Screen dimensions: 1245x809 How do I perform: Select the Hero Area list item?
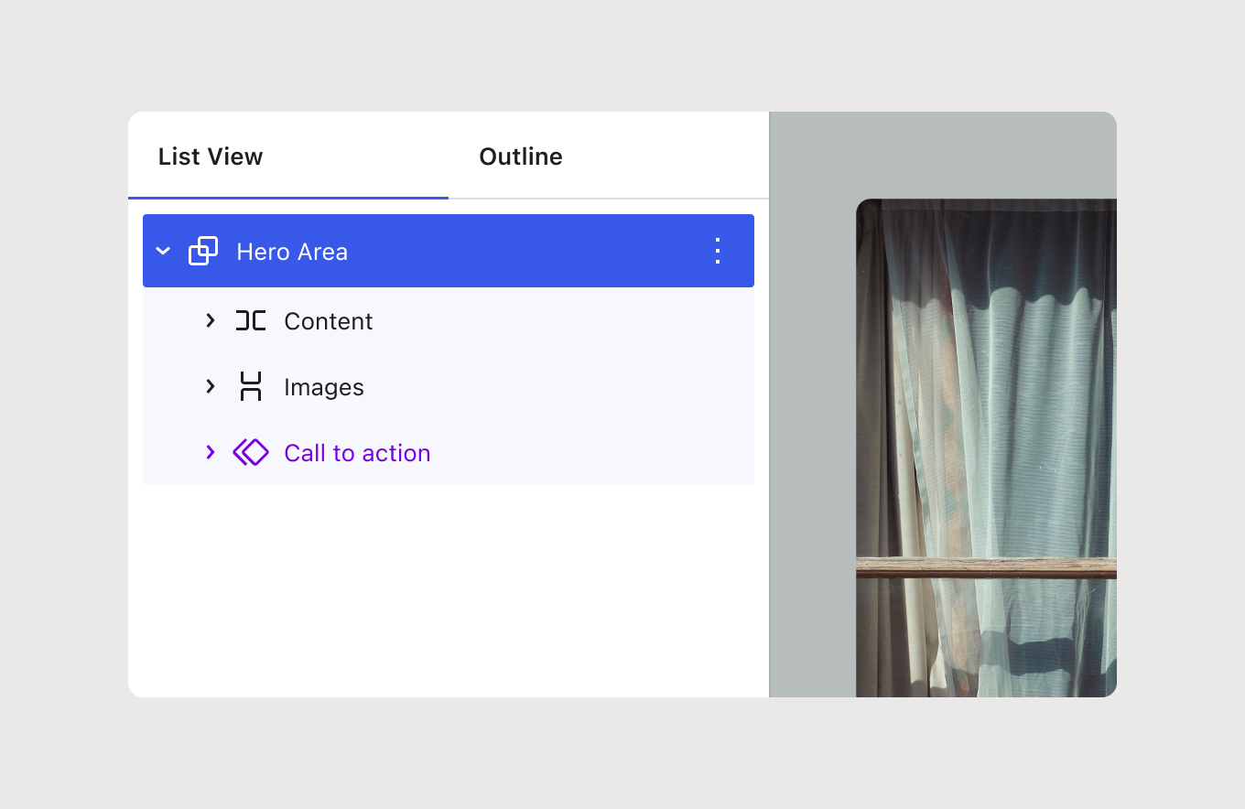(x=292, y=251)
